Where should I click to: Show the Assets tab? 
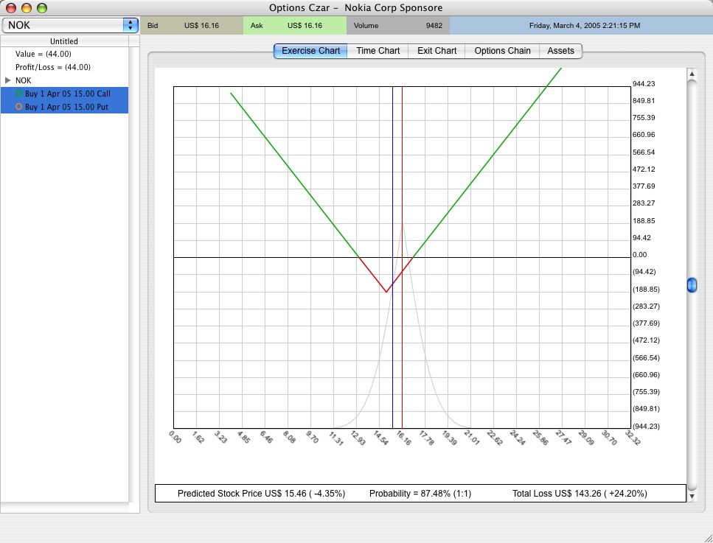pyautogui.click(x=560, y=51)
